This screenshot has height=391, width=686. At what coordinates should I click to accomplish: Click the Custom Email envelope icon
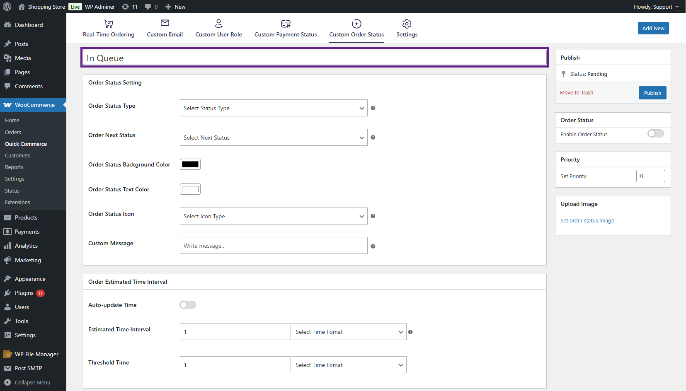pyautogui.click(x=165, y=23)
